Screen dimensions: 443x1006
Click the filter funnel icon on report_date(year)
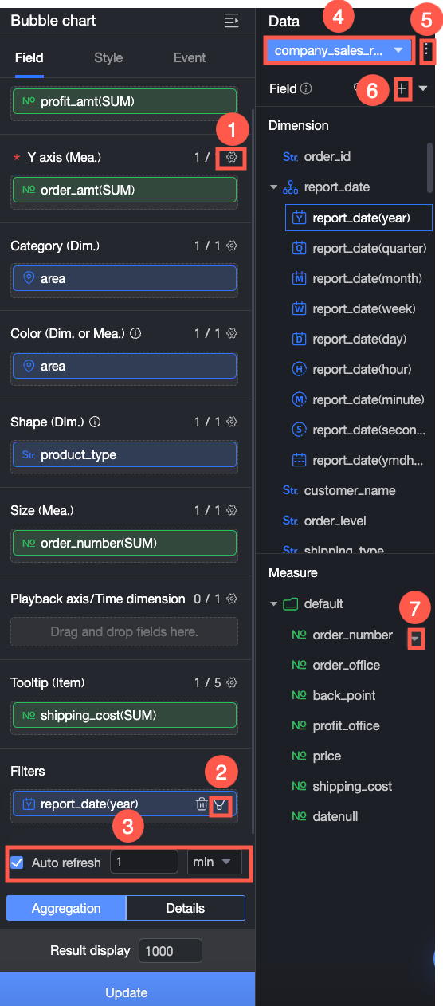220,805
